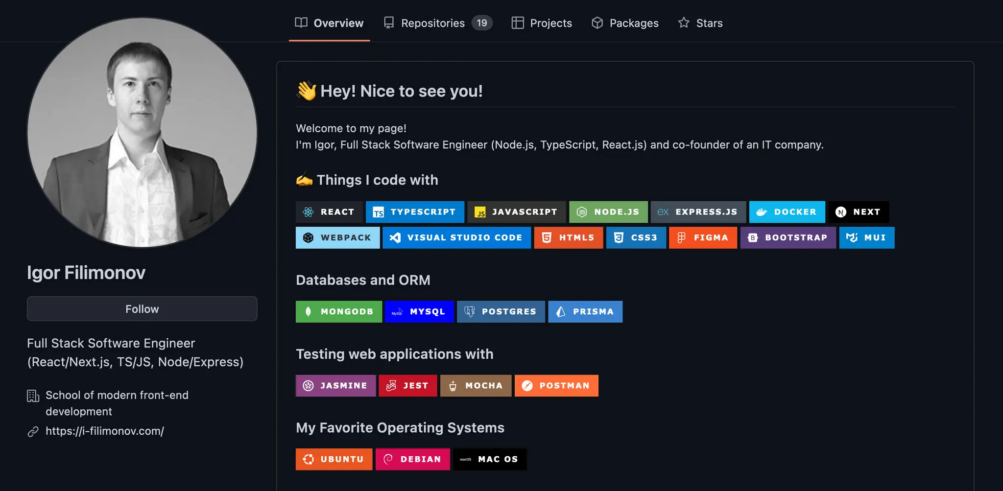Screen dimensions: 1003x491
Task: Click the sentence beginning "I'm Igor, Full Stack"
Action: tap(560, 145)
